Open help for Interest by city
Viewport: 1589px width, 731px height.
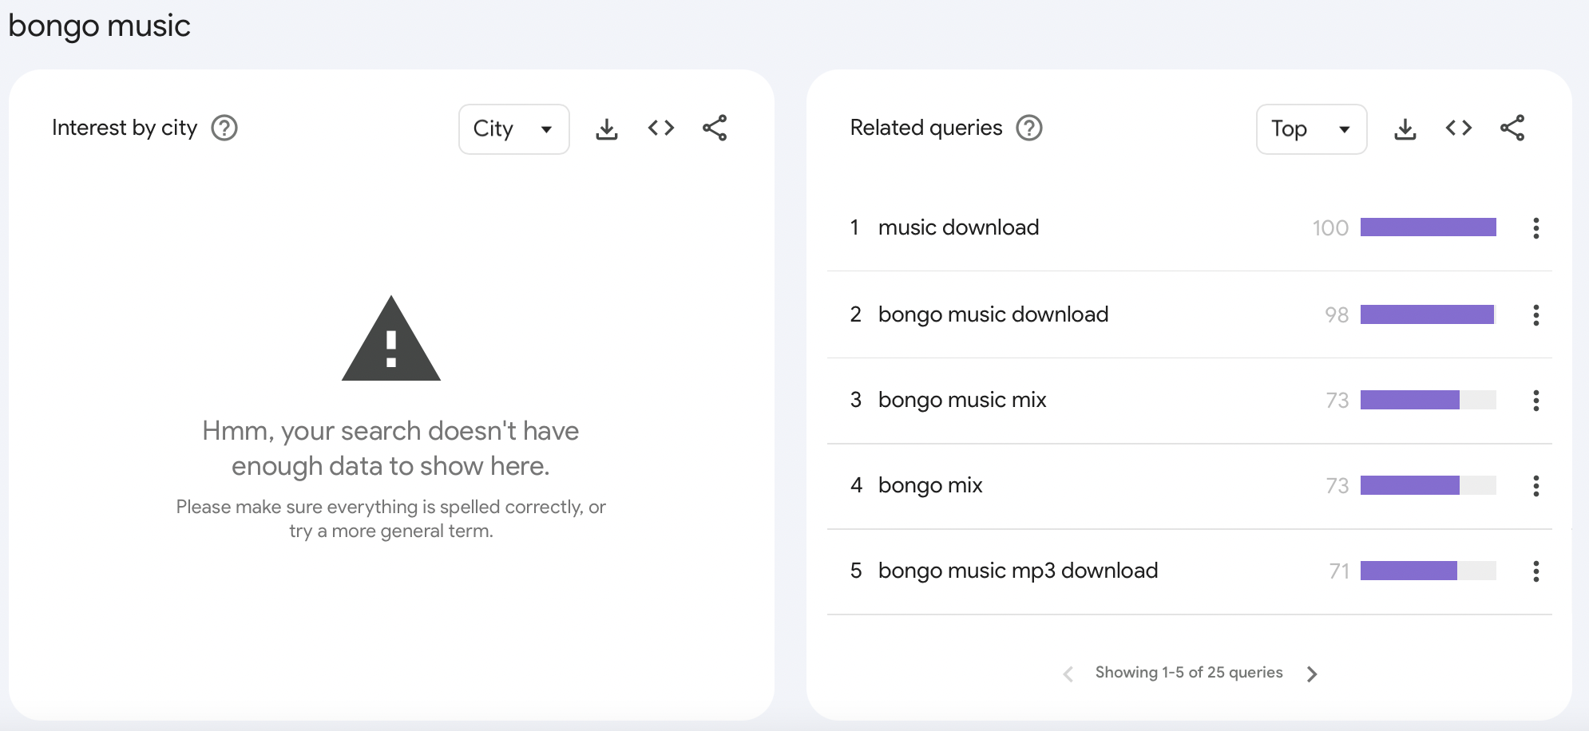pos(224,128)
